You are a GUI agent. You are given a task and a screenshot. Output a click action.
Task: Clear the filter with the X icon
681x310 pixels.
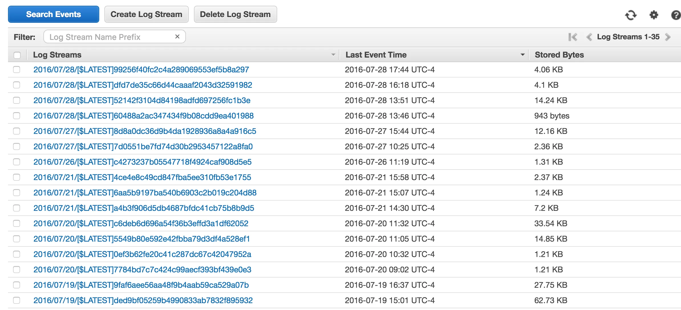pos(177,36)
